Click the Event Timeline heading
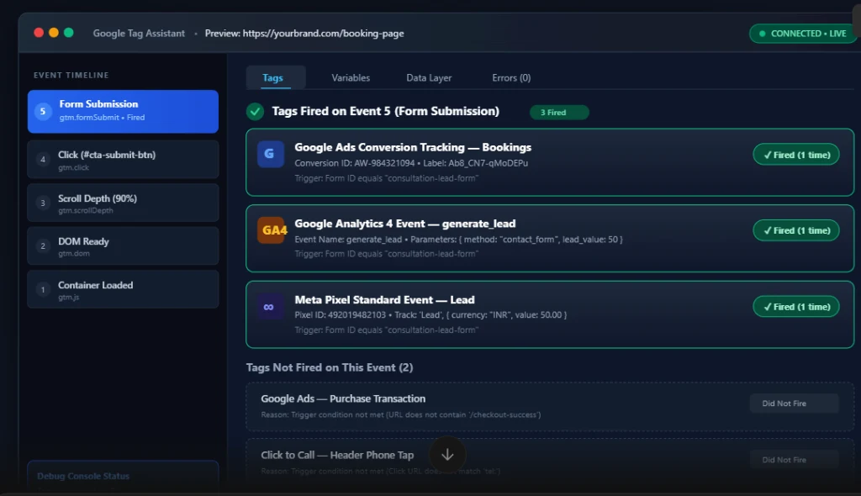This screenshot has height=496, width=861. [x=71, y=76]
